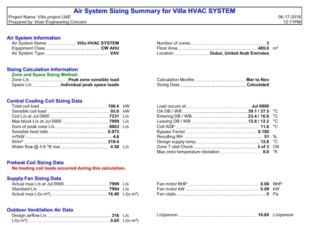Viewport: 312px width, 230px height.
Task: Click 'Max zone temperature deviation' label
Action: tap(188, 152)
